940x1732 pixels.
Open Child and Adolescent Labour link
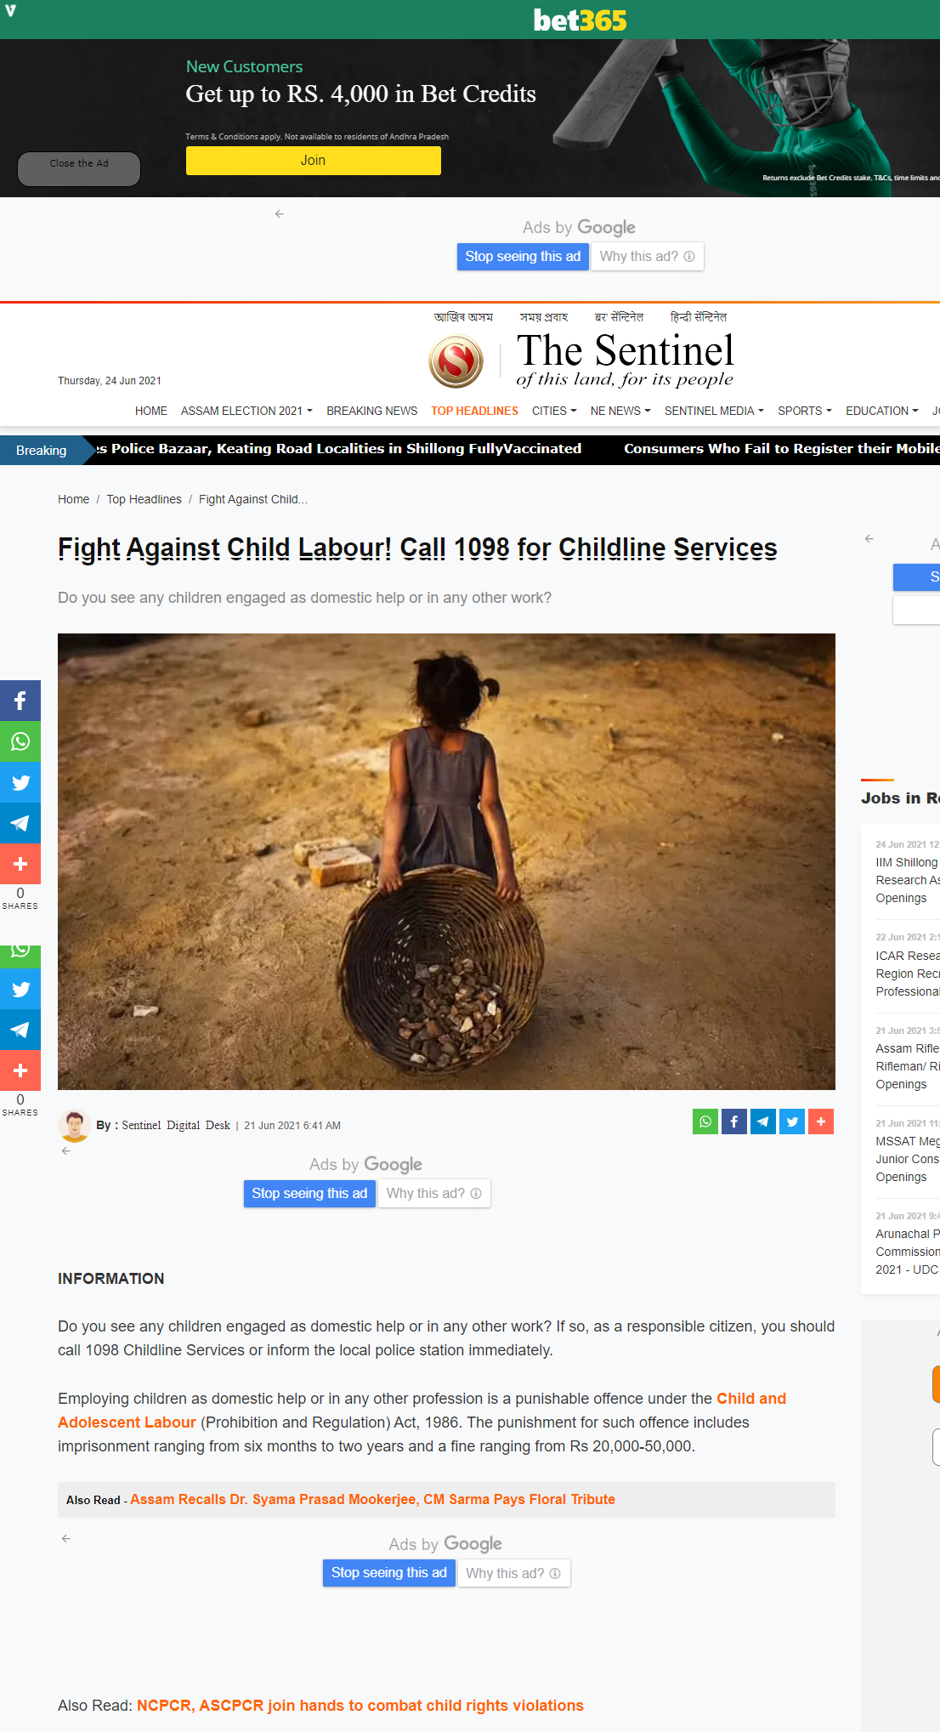click(422, 1411)
